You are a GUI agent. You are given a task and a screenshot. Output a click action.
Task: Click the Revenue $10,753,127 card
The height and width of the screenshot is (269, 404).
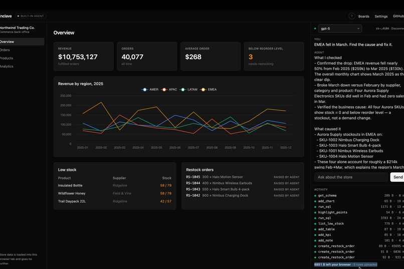point(84,57)
